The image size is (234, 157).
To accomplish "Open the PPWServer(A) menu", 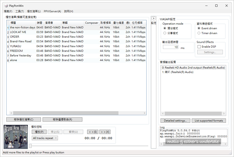I will point(52,11).
